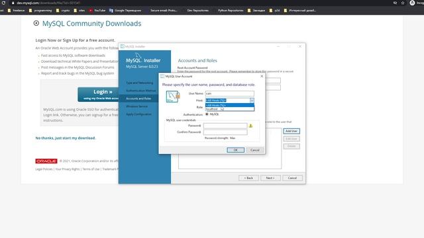Image resolution: width=424 pixels, height=238 pixels.
Task: Open the Your Privacy Rights footer link
Action: (68, 169)
